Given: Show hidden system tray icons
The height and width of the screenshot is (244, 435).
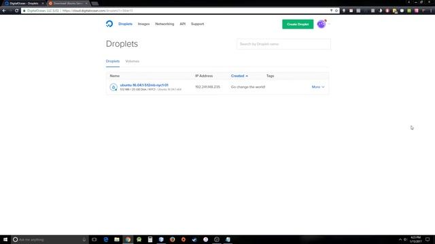Looking at the screenshot, I should tap(400, 239).
